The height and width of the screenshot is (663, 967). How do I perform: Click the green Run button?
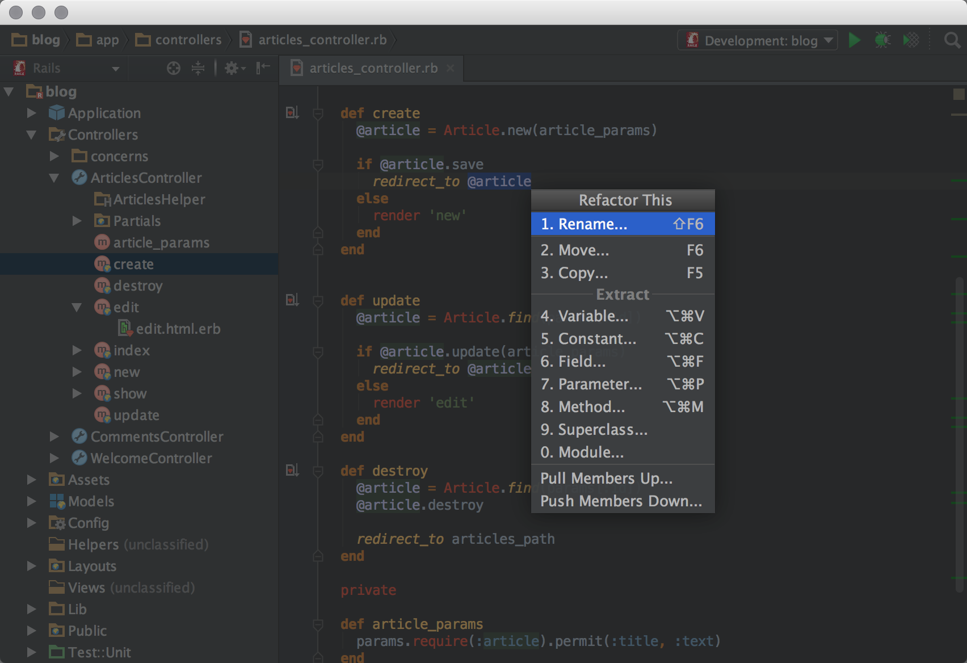[x=854, y=40]
